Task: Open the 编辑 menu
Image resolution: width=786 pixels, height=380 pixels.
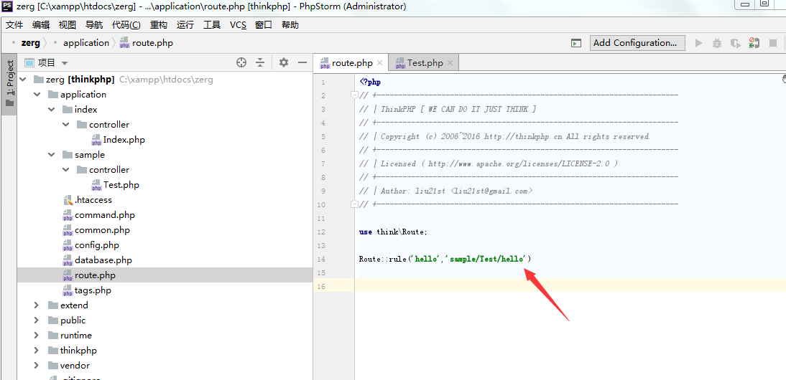Action: point(41,25)
